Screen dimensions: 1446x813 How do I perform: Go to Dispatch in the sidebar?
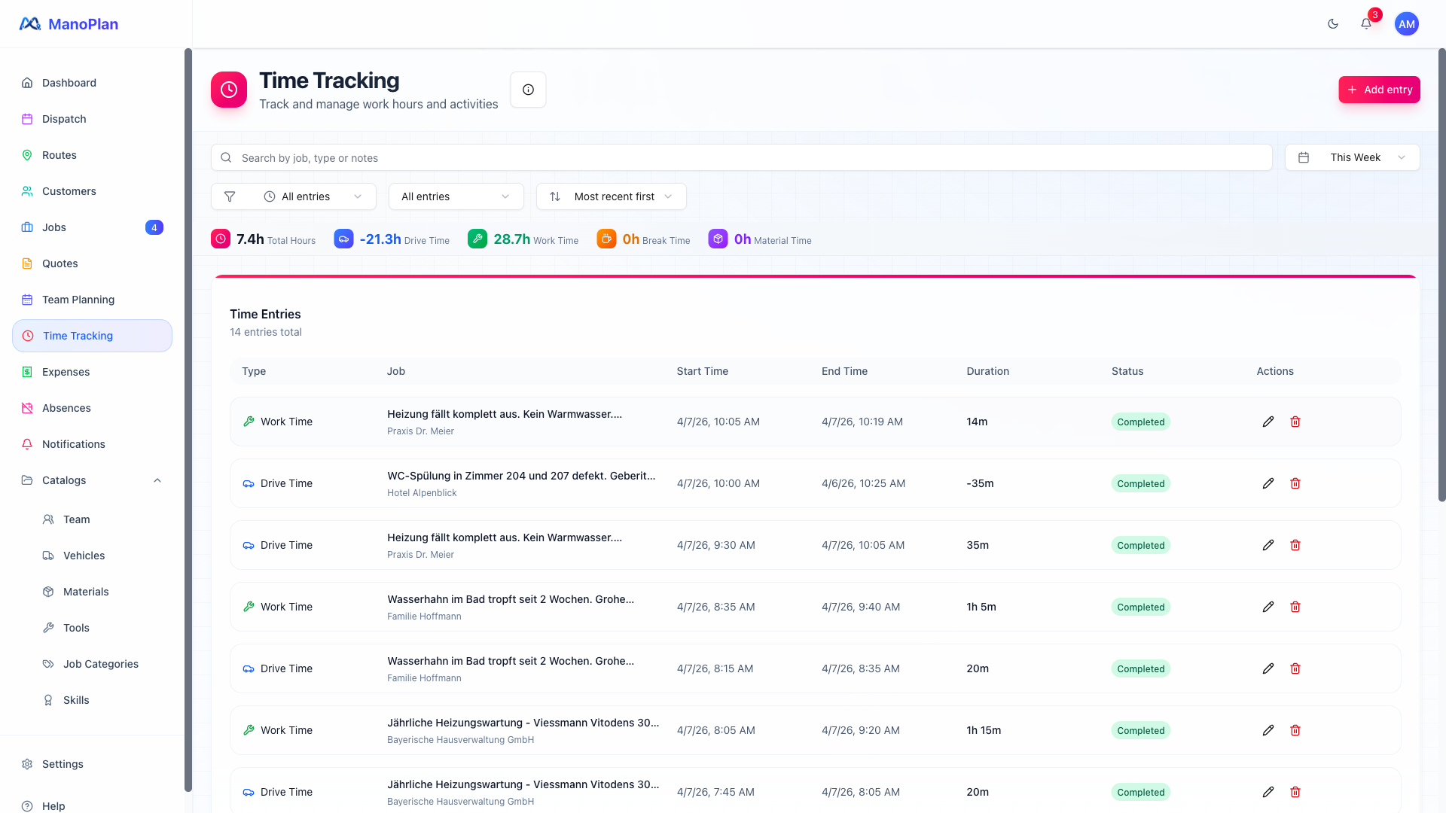tap(64, 119)
